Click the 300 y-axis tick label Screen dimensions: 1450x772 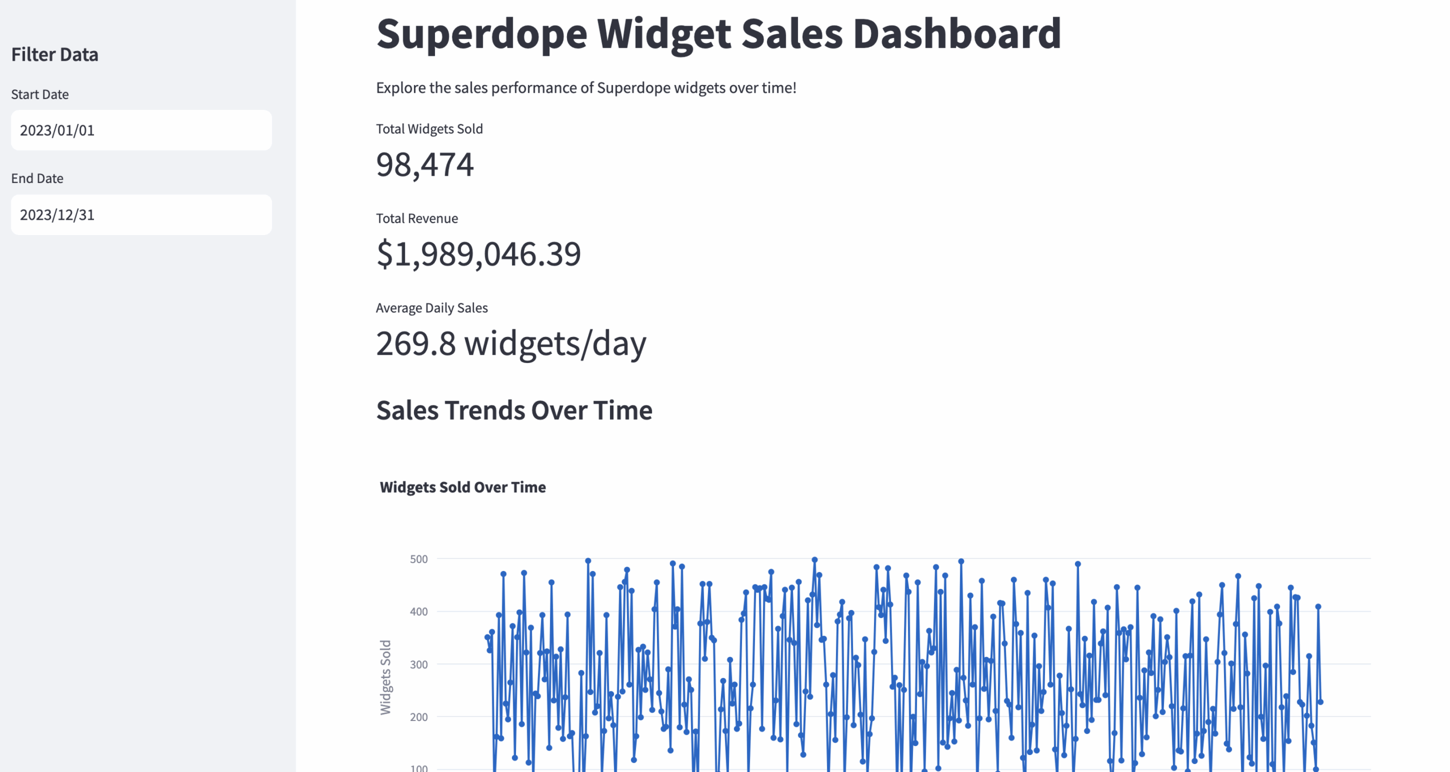(x=419, y=664)
